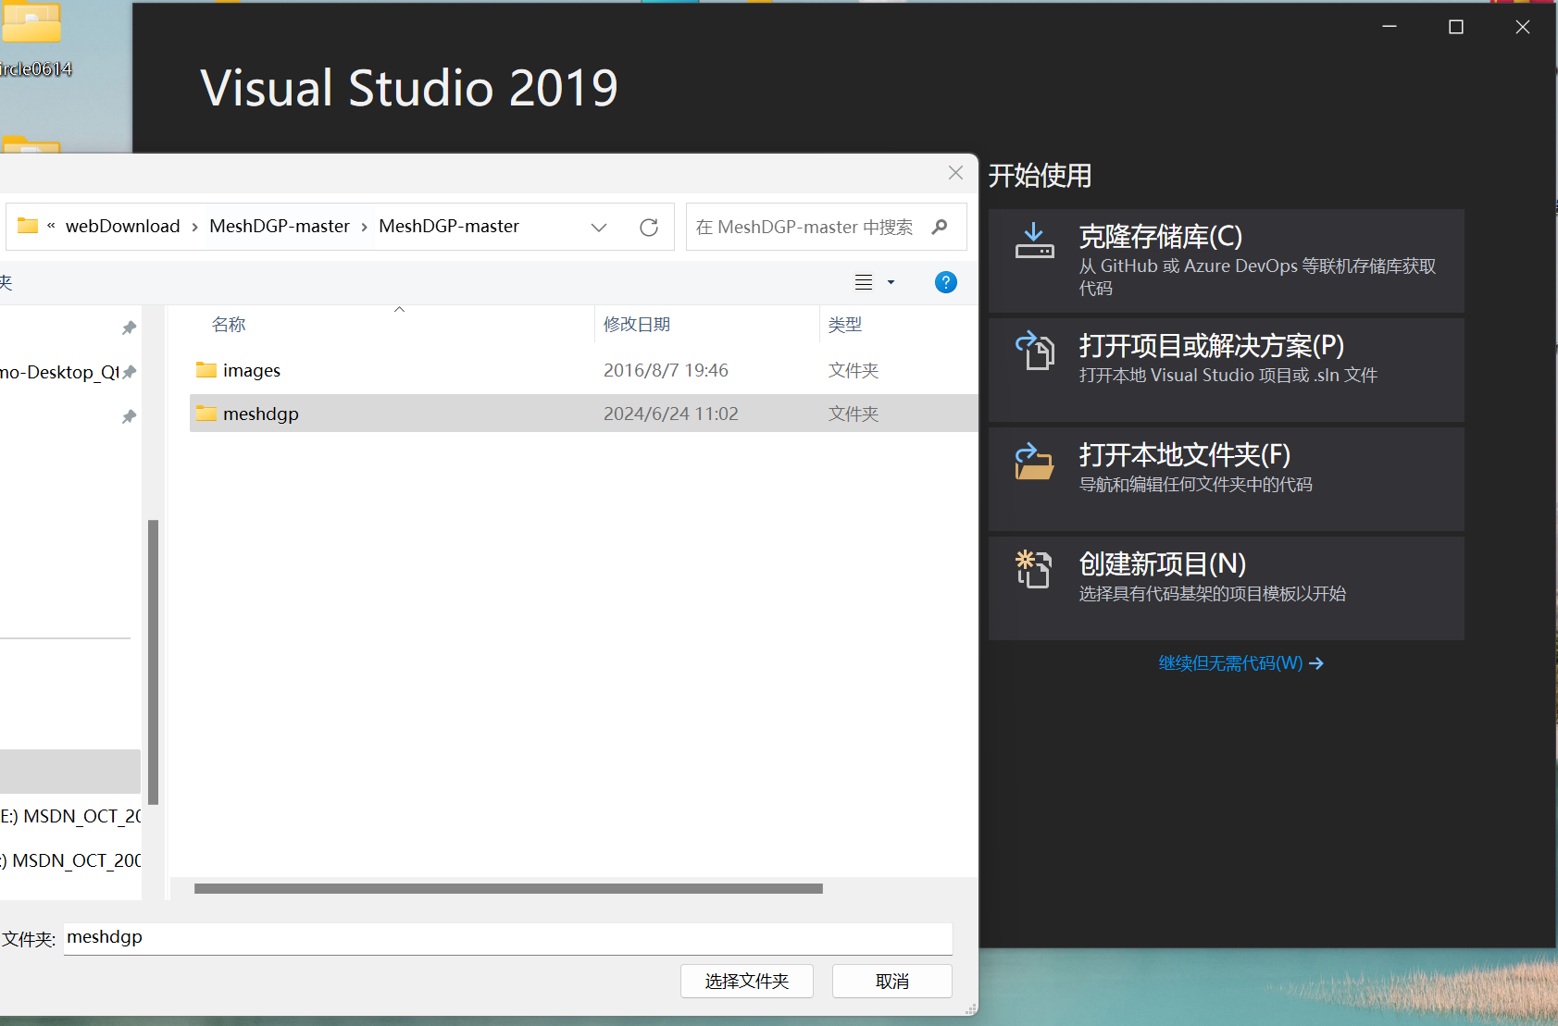Open 继续但无需代码(W) link

click(1240, 663)
